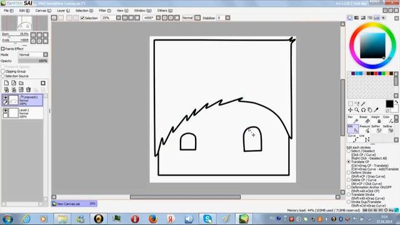Image resolution: width=400 pixels, height=225 pixels.
Task: Choose Select / Deselect edit mode
Action: (349, 151)
